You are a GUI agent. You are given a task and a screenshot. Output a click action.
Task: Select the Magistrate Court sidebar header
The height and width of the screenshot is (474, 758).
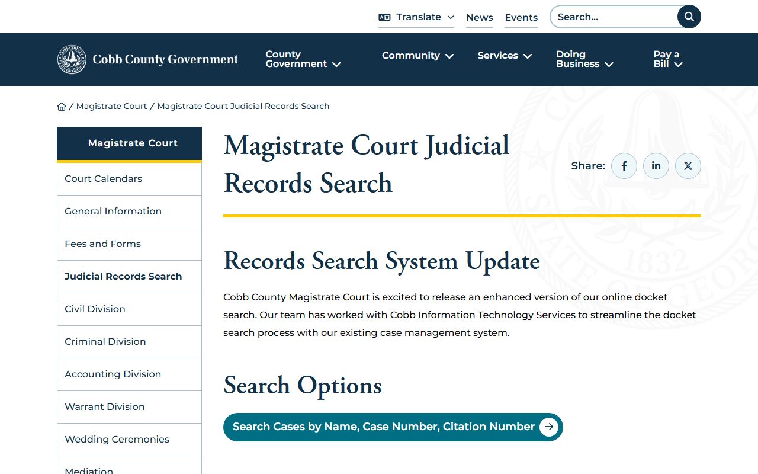click(129, 143)
